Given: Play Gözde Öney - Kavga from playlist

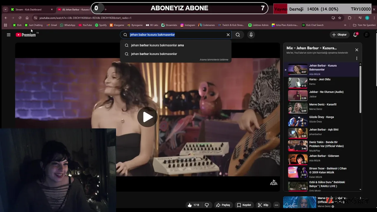Looking at the screenshot, I should coord(321,121).
